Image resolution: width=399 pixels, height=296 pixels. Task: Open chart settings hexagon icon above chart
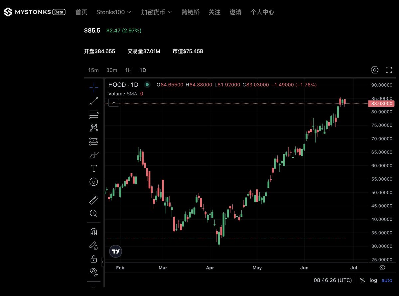(x=375, y=70)
